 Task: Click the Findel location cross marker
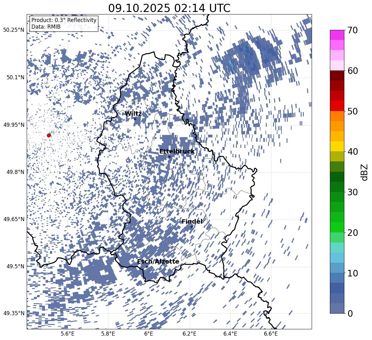tap(192, 227)
